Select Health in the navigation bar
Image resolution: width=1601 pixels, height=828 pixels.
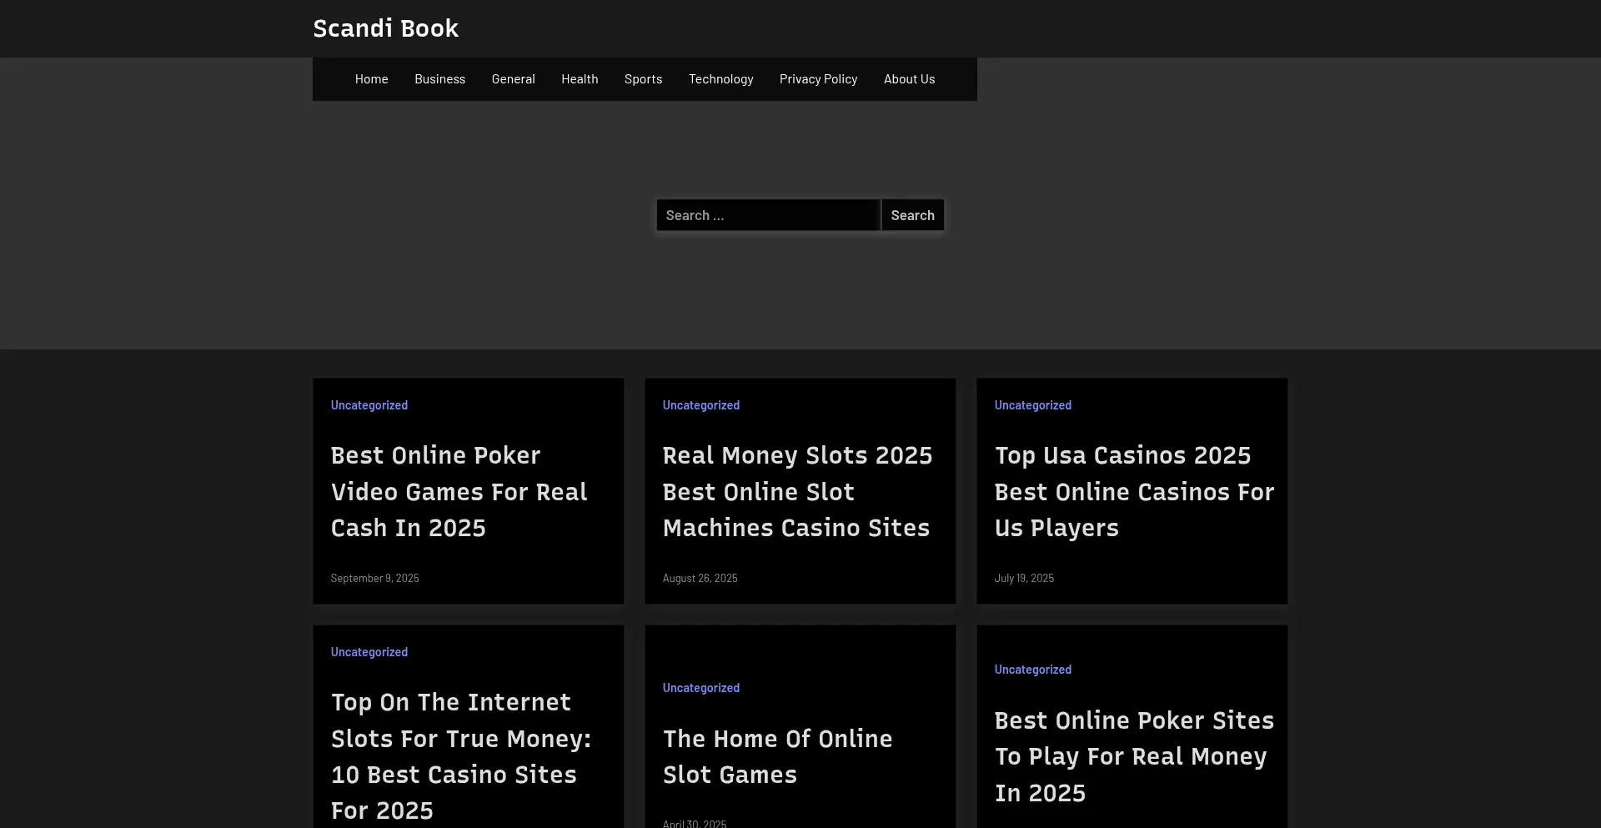(x=580, y=79)
